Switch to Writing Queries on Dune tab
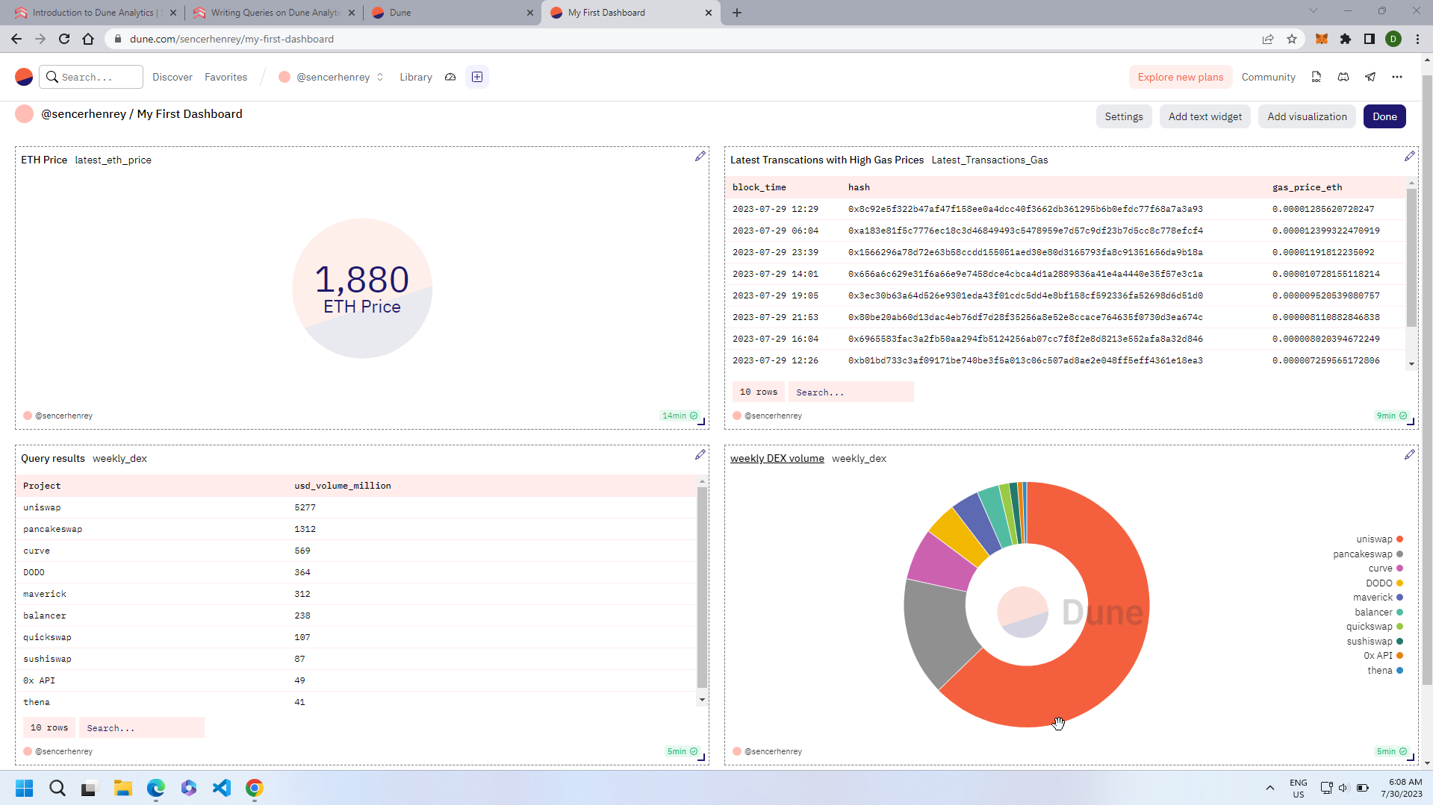1433x805 pixels. pos(273,13)
